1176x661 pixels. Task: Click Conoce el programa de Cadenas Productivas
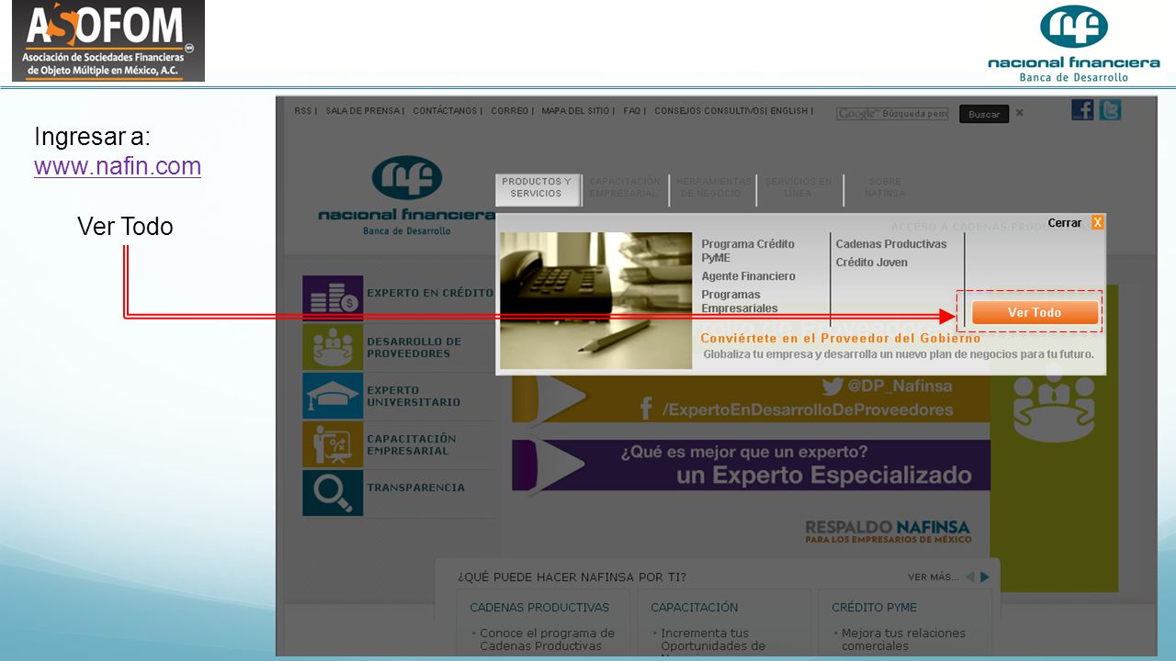click(x=547, y=639)
